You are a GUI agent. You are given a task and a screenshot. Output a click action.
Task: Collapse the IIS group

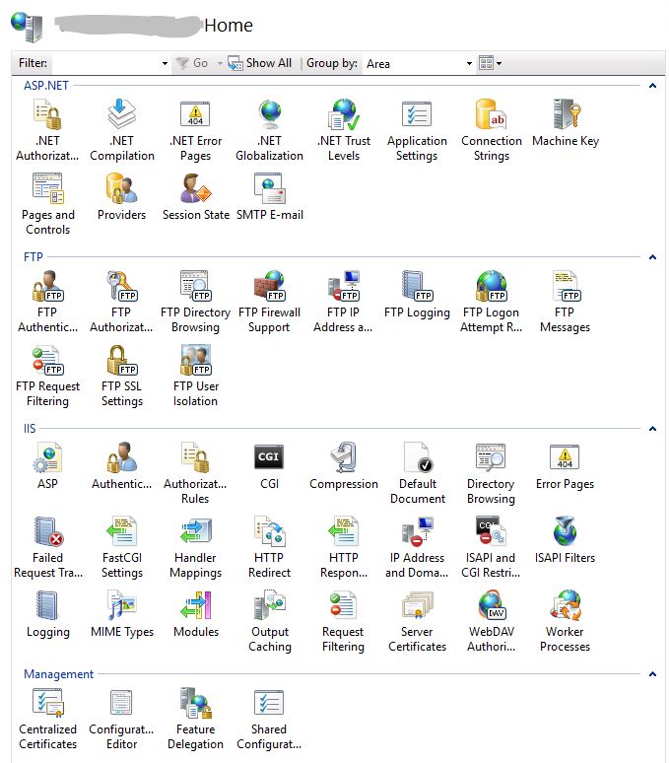coord(652,429)
